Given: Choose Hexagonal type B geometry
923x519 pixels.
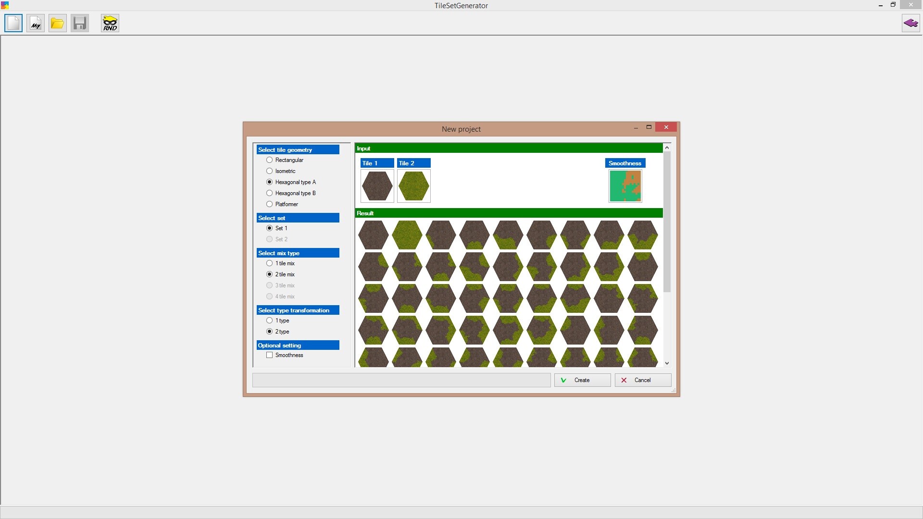Looking at the screenshot, I should coord(270,193).
